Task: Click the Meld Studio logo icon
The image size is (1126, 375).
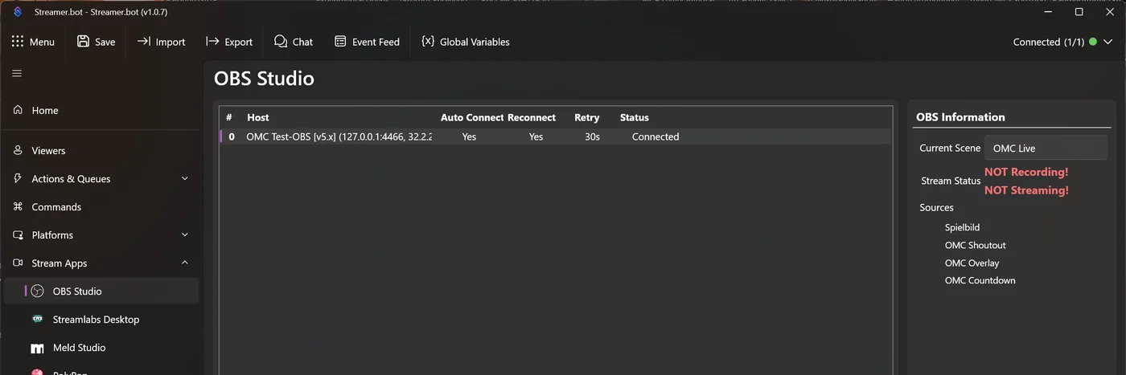Action: tap(38, 348)
